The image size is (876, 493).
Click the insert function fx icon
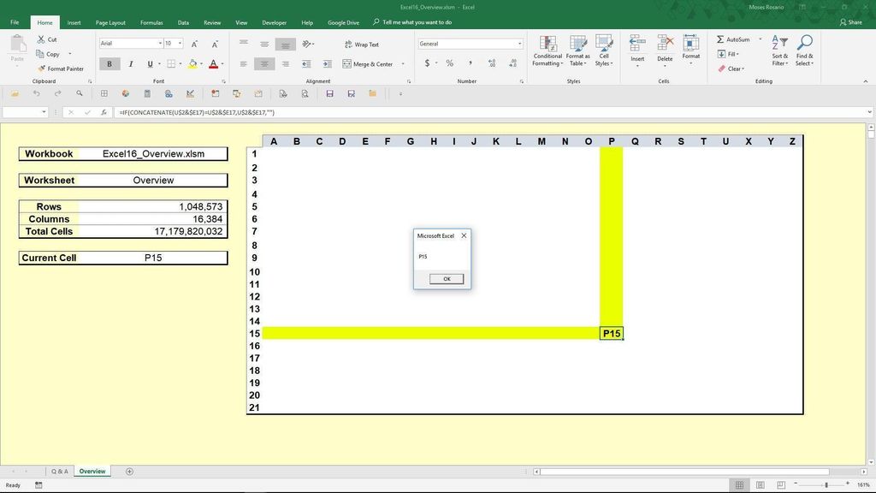coord(104,112)
